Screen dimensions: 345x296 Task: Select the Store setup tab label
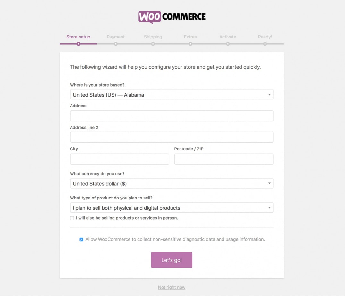point(78,37)
